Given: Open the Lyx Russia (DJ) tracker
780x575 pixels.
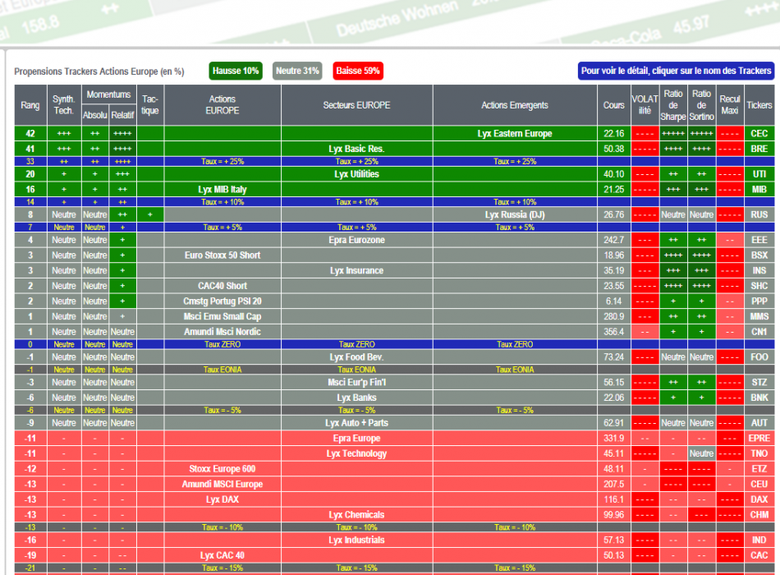Looking at the screenshot, I should [514, 215].
